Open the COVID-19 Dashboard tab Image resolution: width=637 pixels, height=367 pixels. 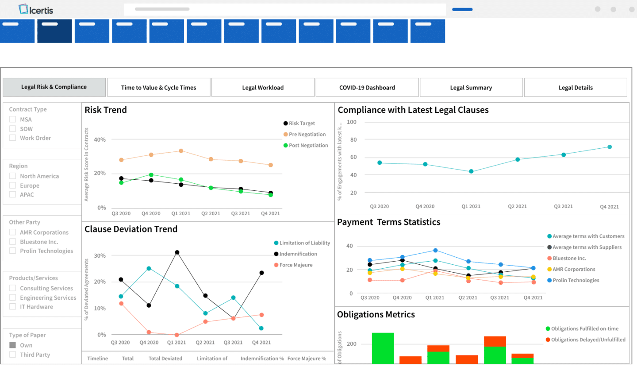tap(367, 87)
